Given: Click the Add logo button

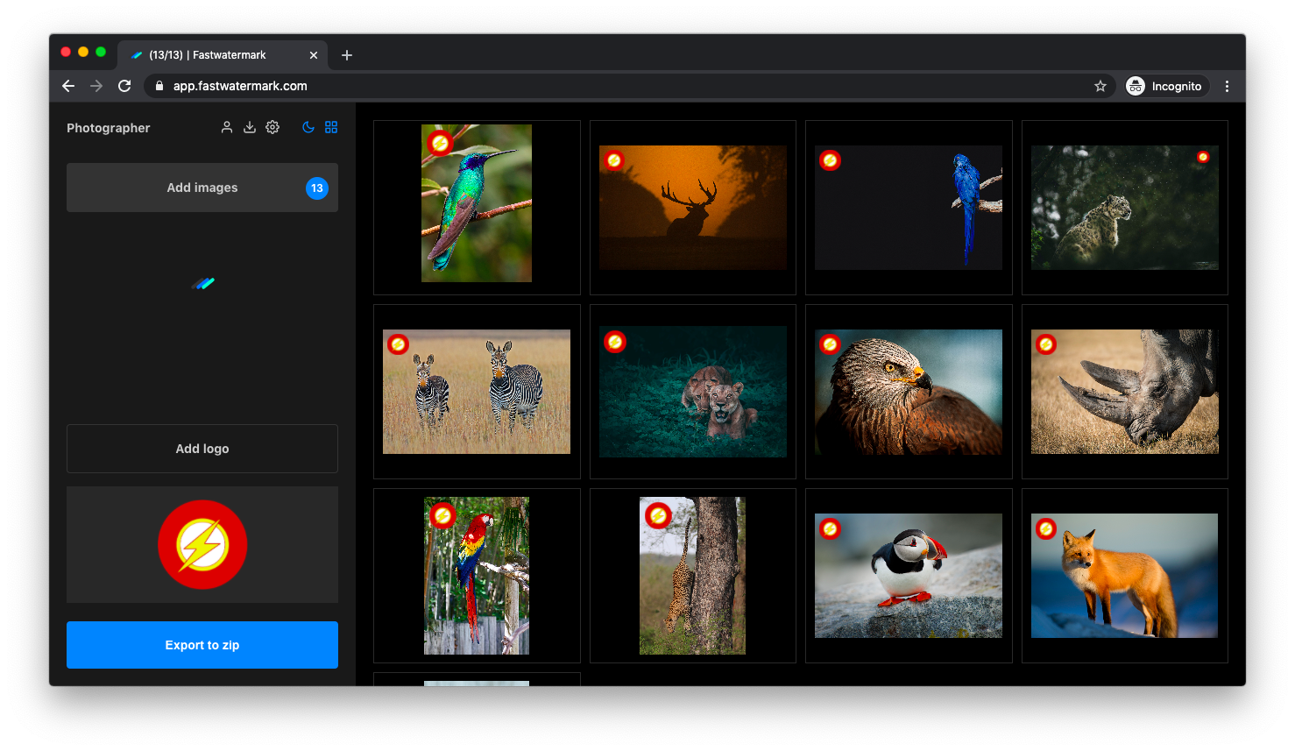Looking at the screenshot, I should (202, 449).
